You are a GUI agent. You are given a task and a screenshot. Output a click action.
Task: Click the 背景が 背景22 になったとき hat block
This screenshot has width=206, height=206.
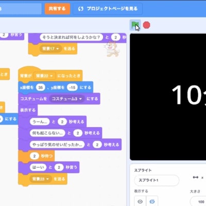click(50, 75)
